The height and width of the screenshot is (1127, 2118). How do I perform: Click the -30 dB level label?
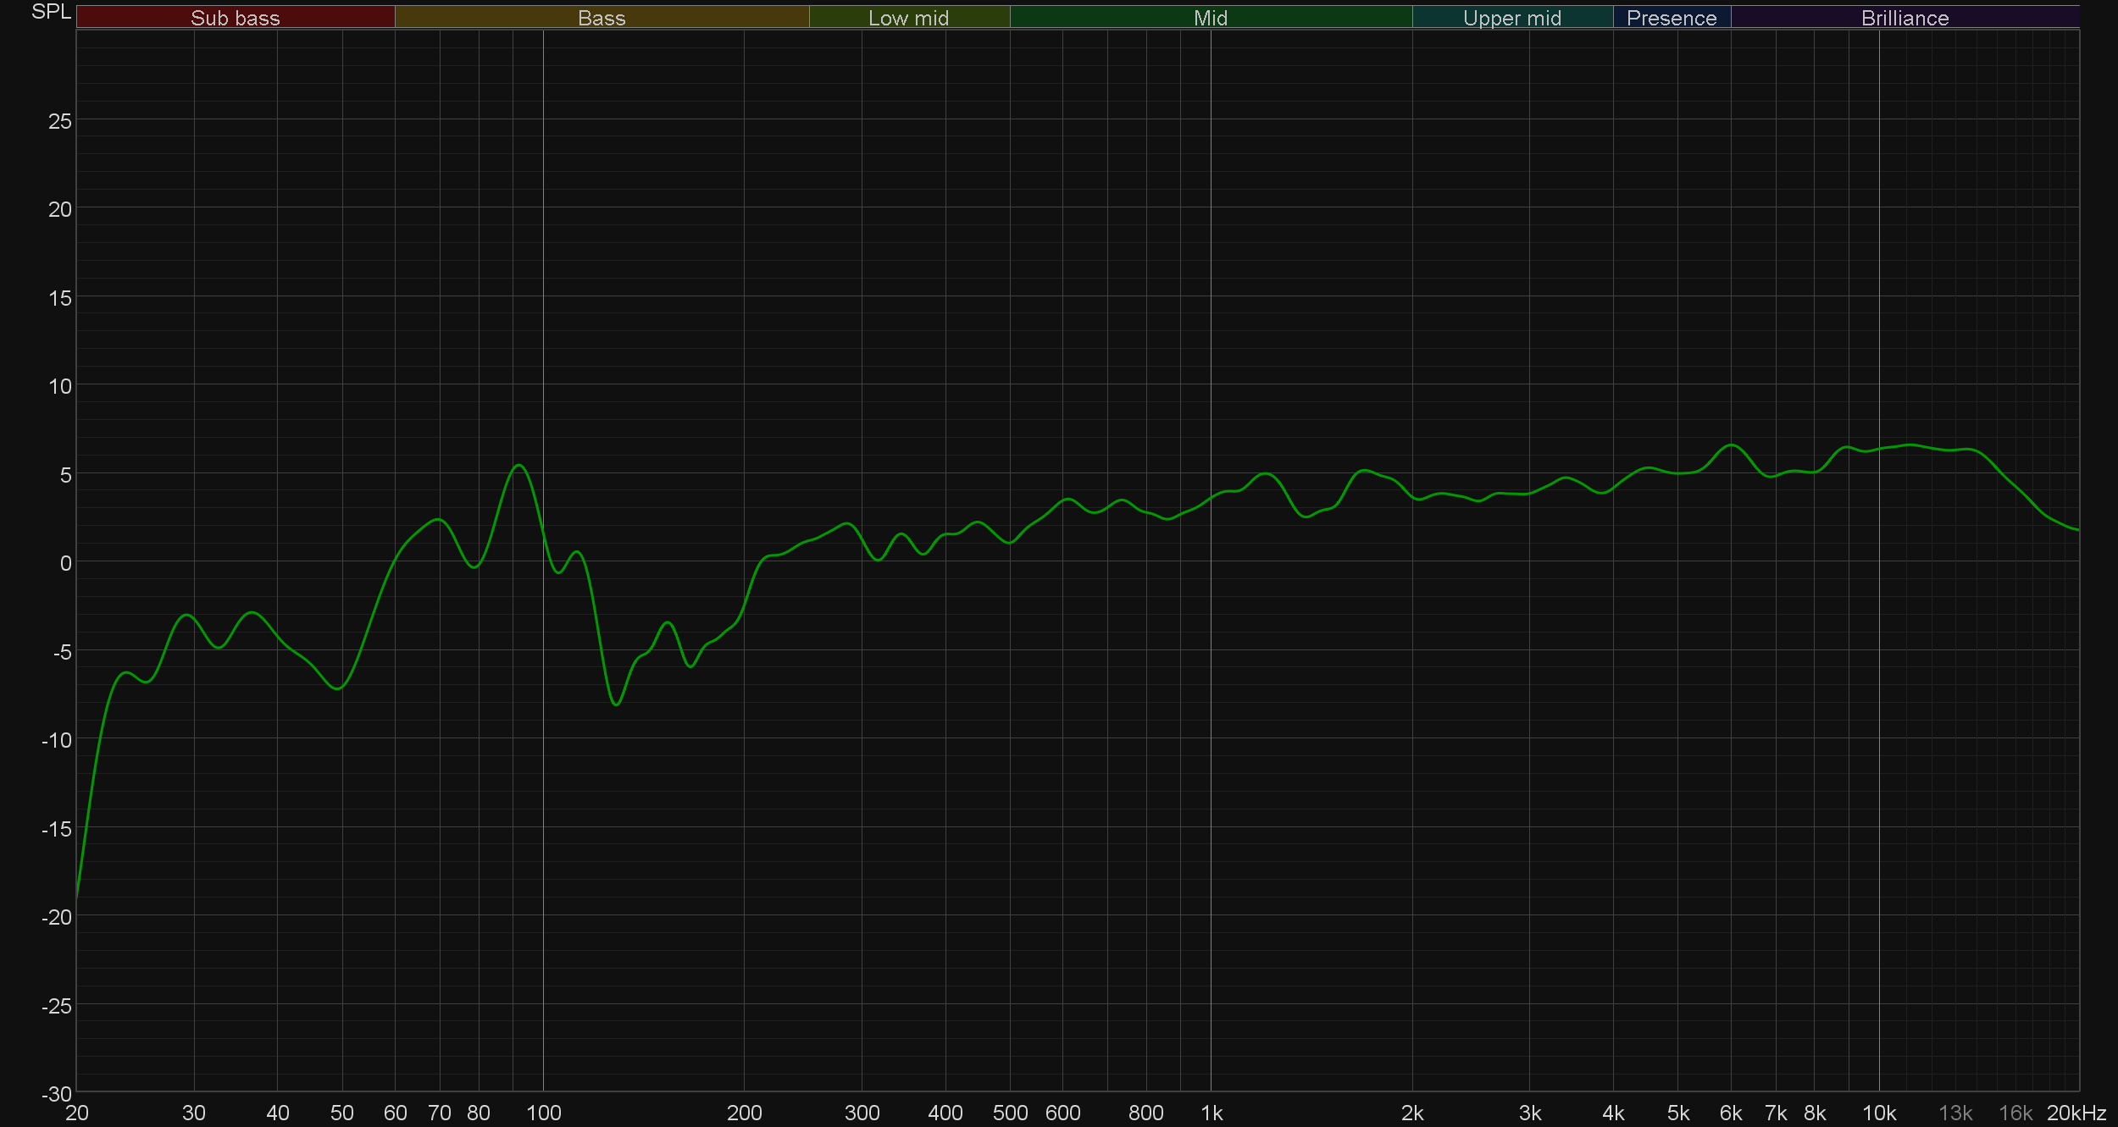point(57,1094)
